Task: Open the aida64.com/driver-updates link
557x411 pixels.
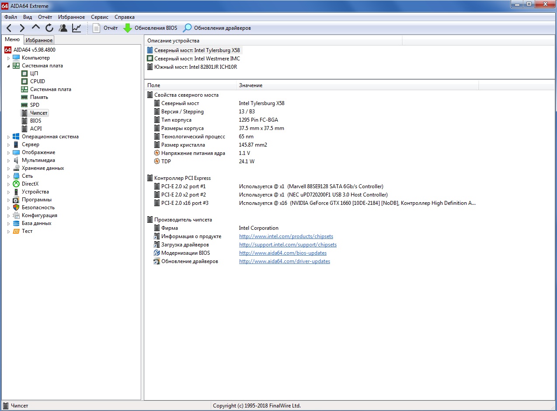Action: click(x=284, y=261)
